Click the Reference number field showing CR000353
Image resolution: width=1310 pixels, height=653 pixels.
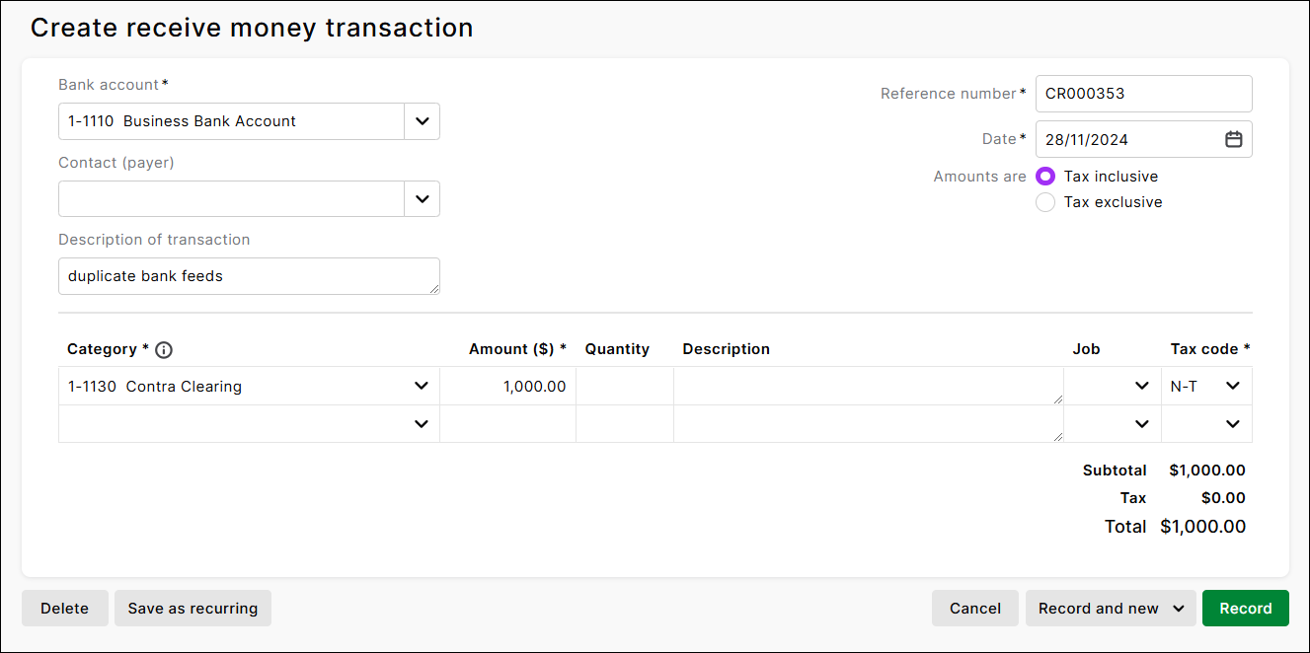[x=1143, y=93]
